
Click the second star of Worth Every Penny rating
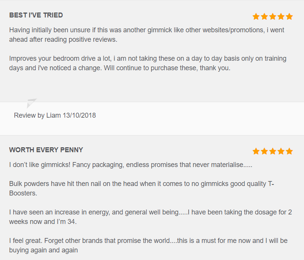tap(265, 151)
